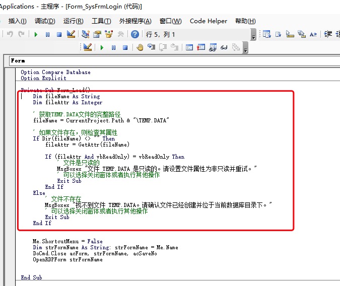Click the 'DoCmd.Close acForm' line
Viewport: 340px width, 286px height.
95,253
